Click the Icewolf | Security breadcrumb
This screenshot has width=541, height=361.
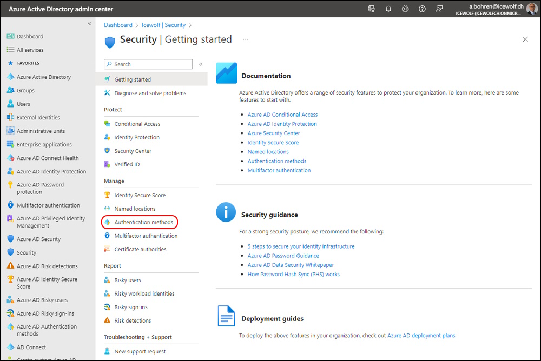(x=163, y=25)
